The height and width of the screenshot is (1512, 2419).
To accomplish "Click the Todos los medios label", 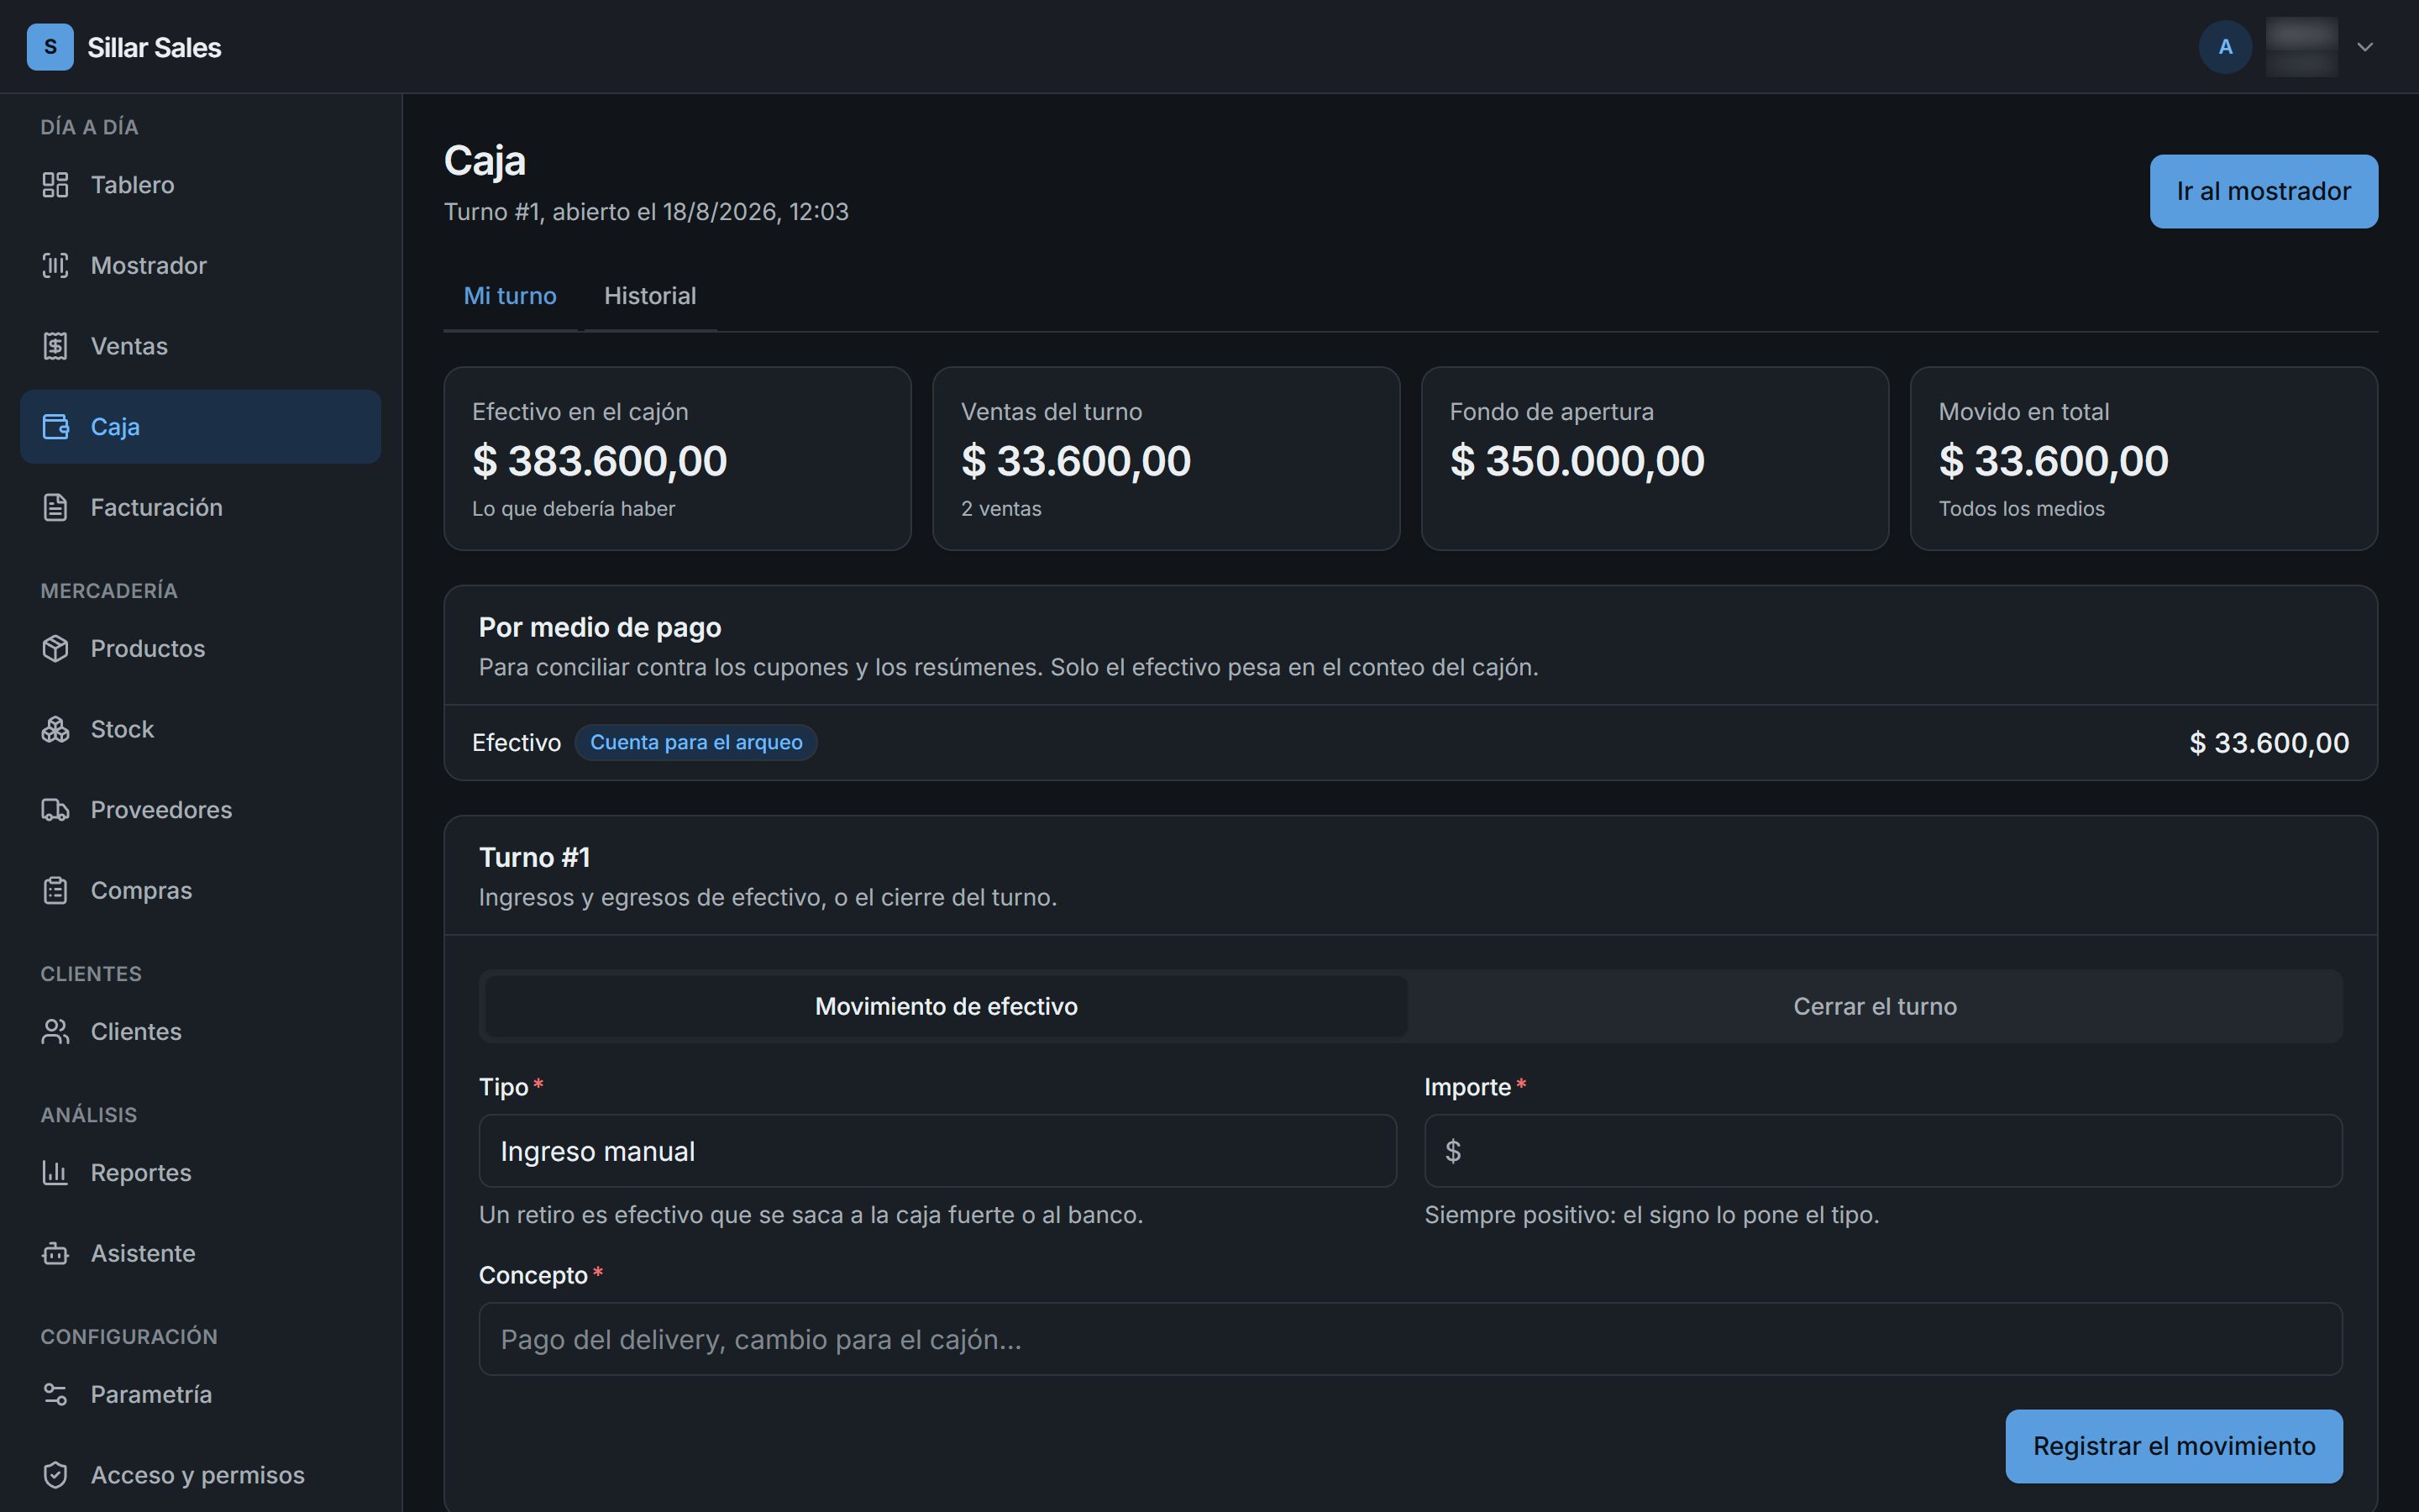I will pyautogui.click(x=2021, y=509).
